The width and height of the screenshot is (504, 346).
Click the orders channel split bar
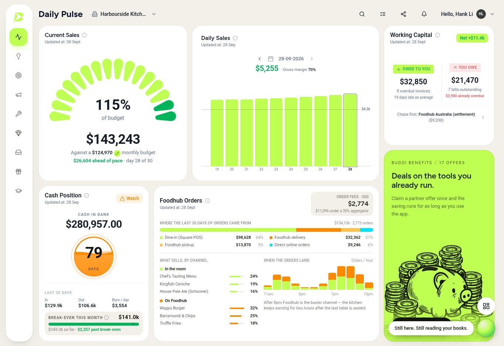coord(266,230)
